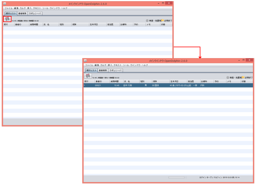This screenshot has width=258, height=186.
Task: Click the progress bar in the status bar
Action: (177, 177)
